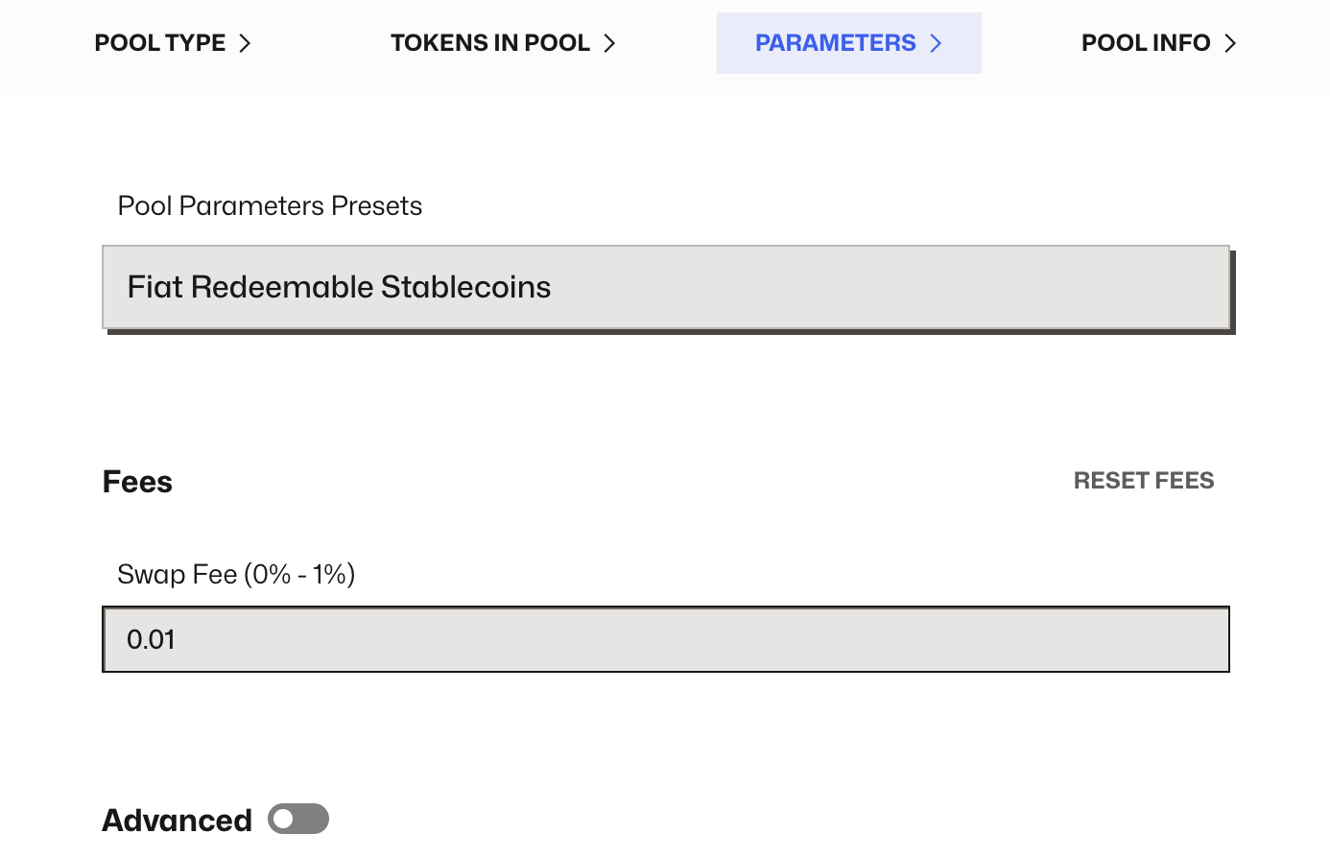This screenshot has height=858, width=1330.
Task: Select the Fiat Redeemable Stablecoins preset selector
Action: (x=666, y=287)
